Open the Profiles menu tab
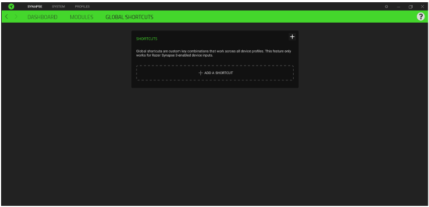 click(x=83, y=7)
